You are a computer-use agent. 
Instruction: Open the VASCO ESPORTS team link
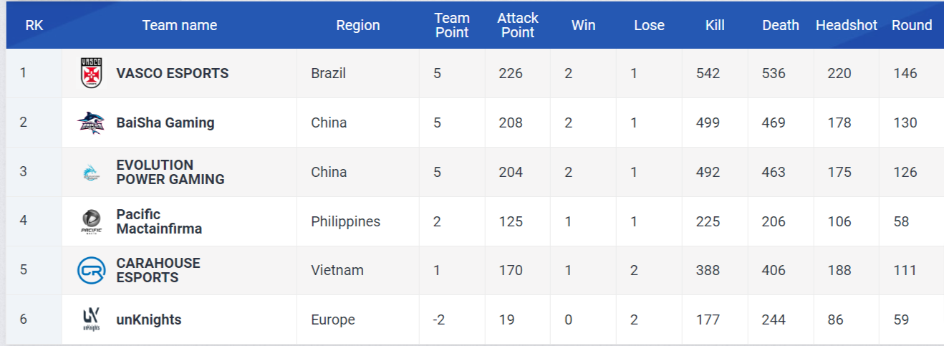click(x=172, y=73)
